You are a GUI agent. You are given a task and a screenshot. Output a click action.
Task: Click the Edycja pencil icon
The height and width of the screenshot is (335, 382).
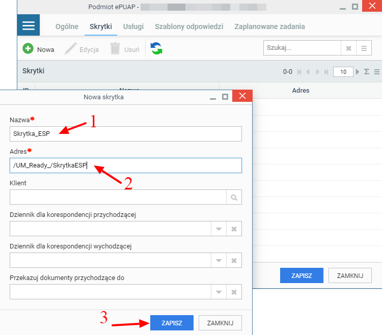71,48
